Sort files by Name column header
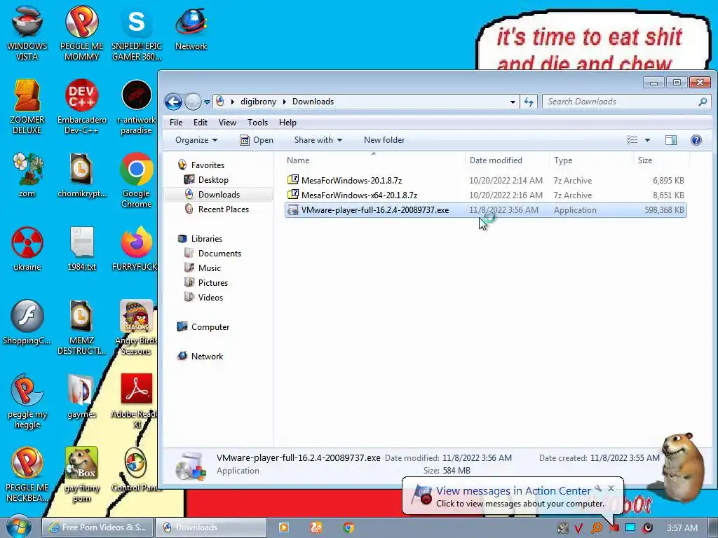This screenshot has height=538, width=718. (x=373, y=160)
